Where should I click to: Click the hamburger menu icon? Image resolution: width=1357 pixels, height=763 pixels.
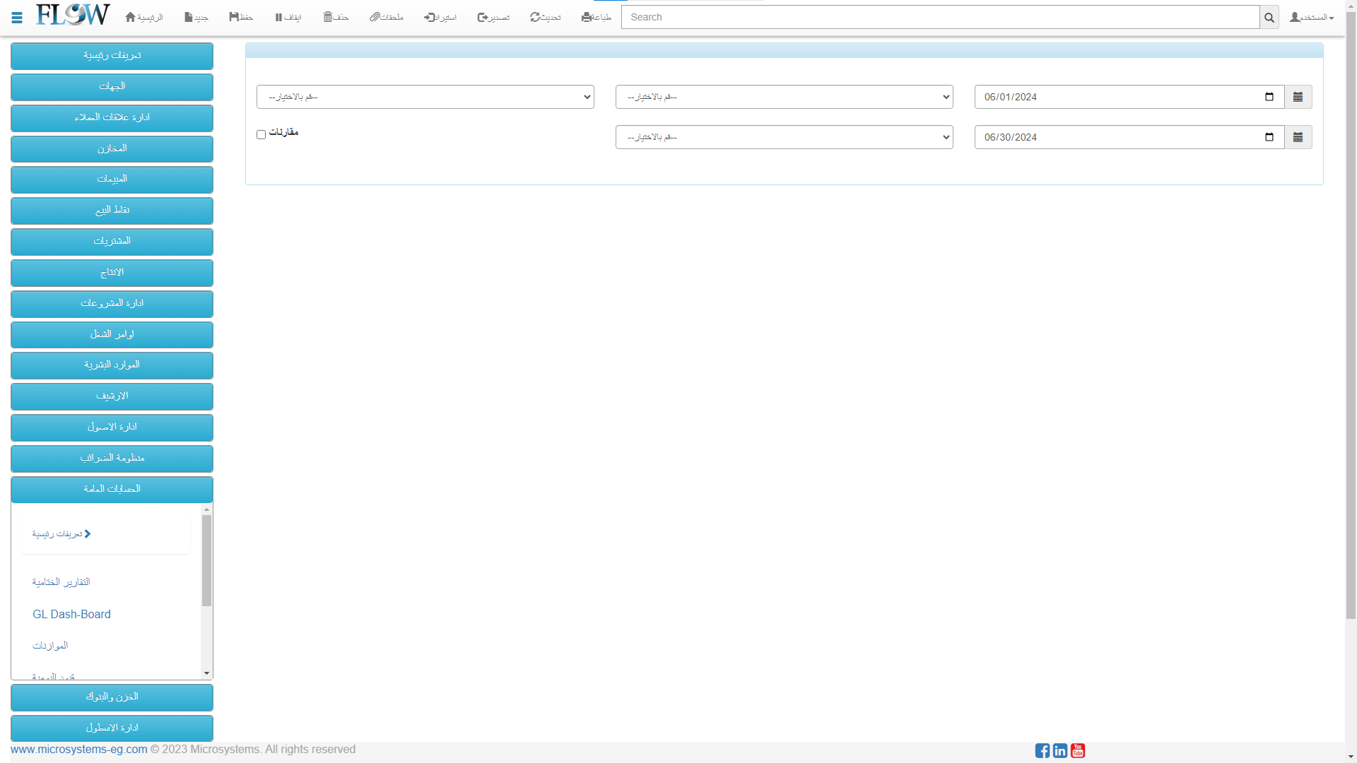(x=17, y=18)
